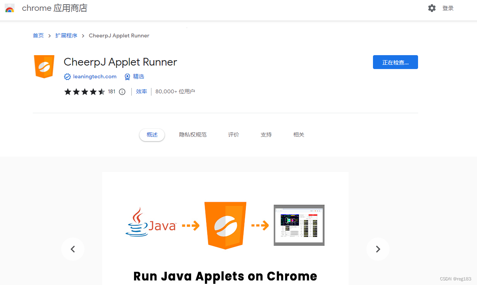Click the Java logo in the slide
477x285 pixels.
151,223
